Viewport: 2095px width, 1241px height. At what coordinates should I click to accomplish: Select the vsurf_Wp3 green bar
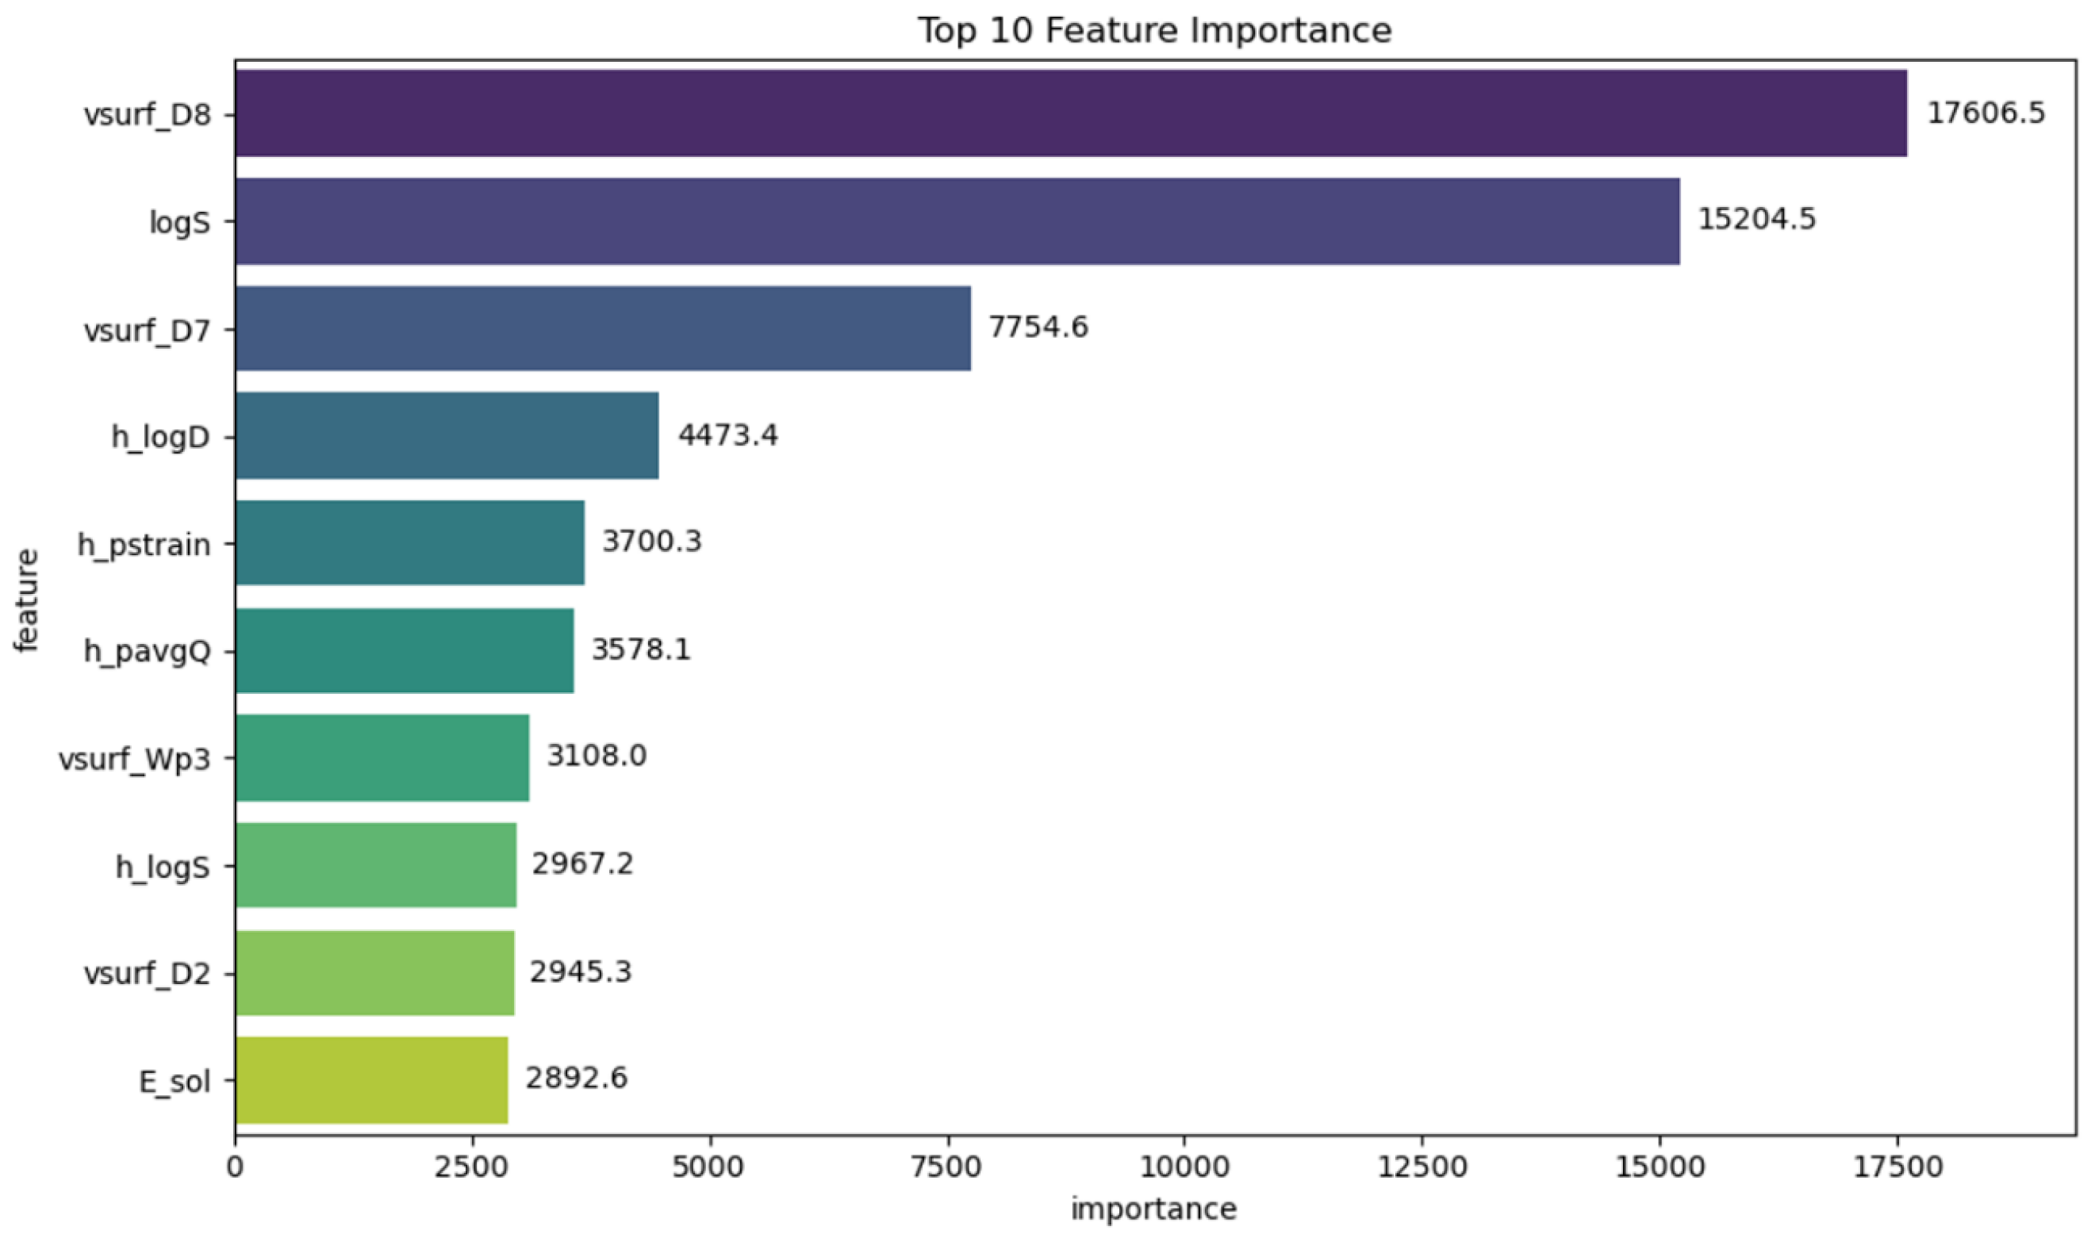(382, 757)
